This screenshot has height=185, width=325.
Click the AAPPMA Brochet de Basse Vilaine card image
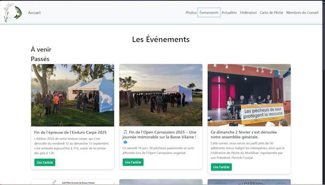(x=73, y=182)
